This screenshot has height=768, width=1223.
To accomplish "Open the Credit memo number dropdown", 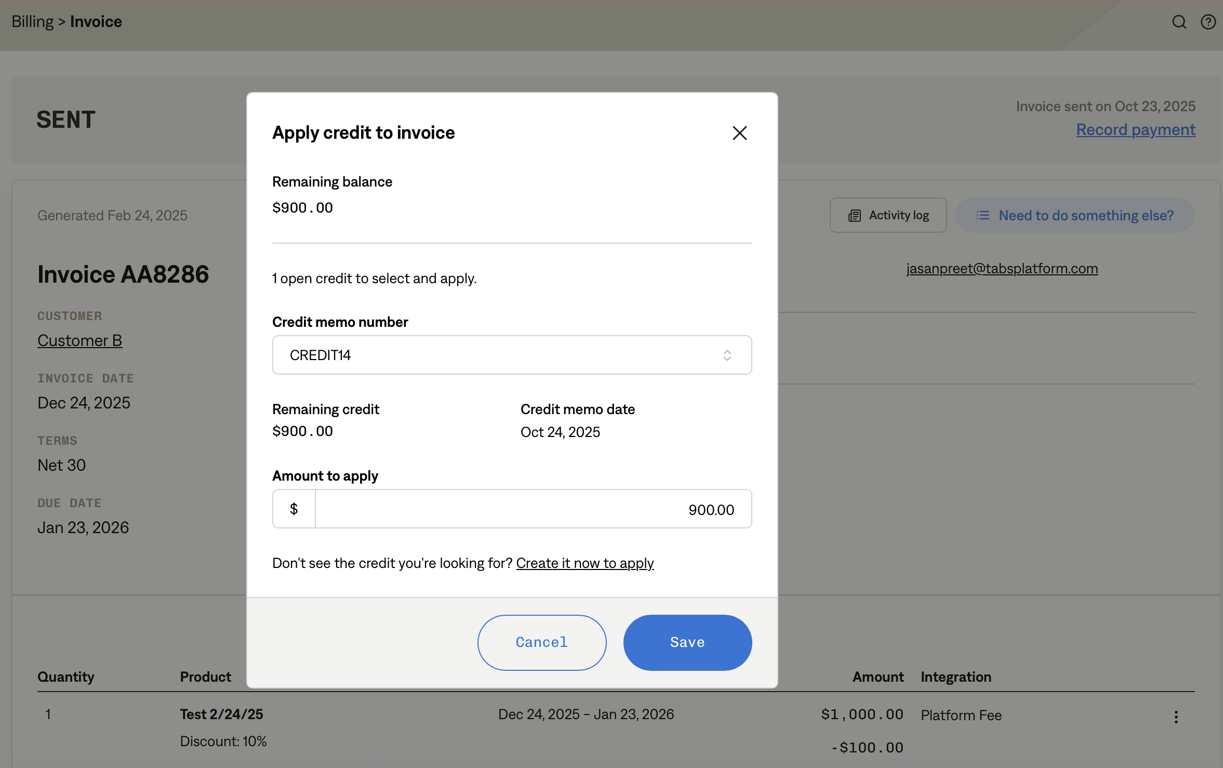I will tap(499, 355).
